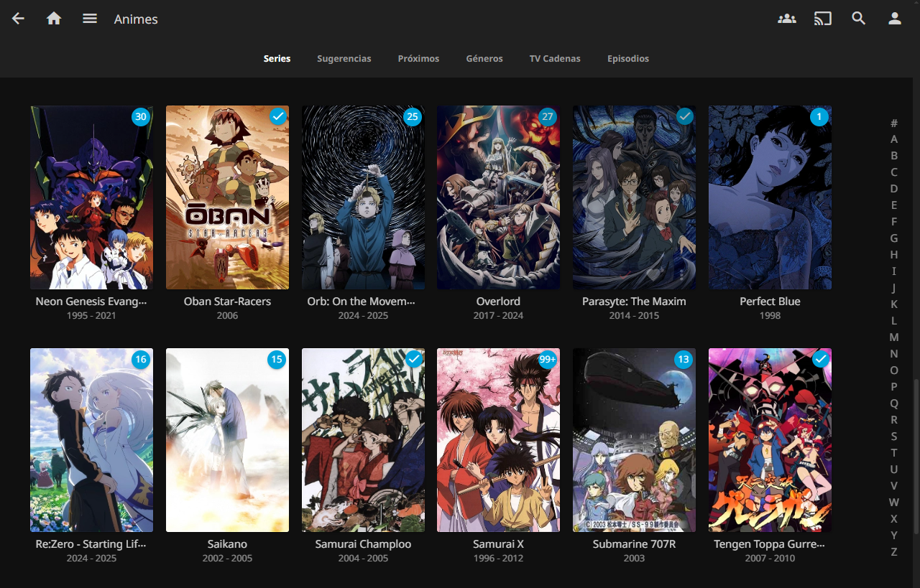Screen dimensions: 920x588
Task: Click the 2017 - 2024 year text
Action: pyautogui.click(x=498, y=316)
